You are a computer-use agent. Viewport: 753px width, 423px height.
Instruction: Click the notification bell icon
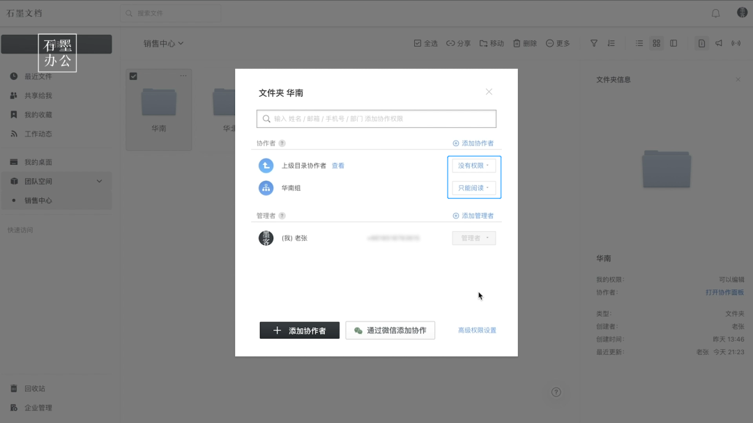[x=715, y=12]
